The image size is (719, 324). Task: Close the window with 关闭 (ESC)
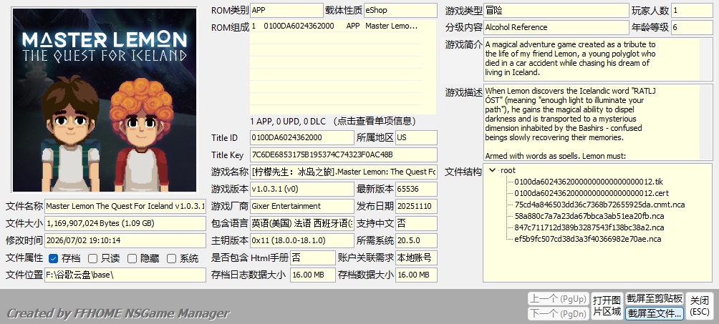700,306
